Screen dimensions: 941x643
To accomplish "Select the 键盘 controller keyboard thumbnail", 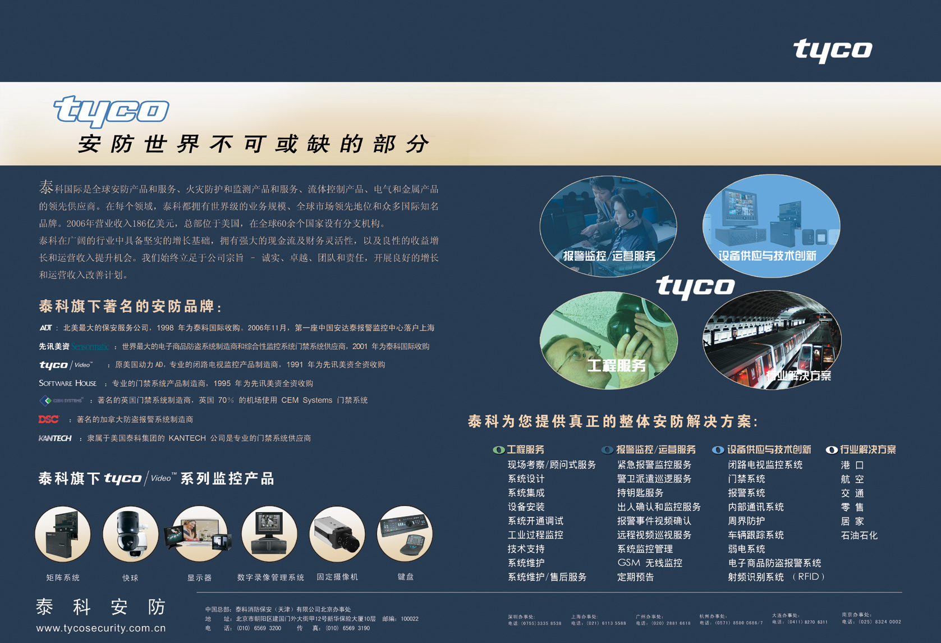I will click(405, 534).
